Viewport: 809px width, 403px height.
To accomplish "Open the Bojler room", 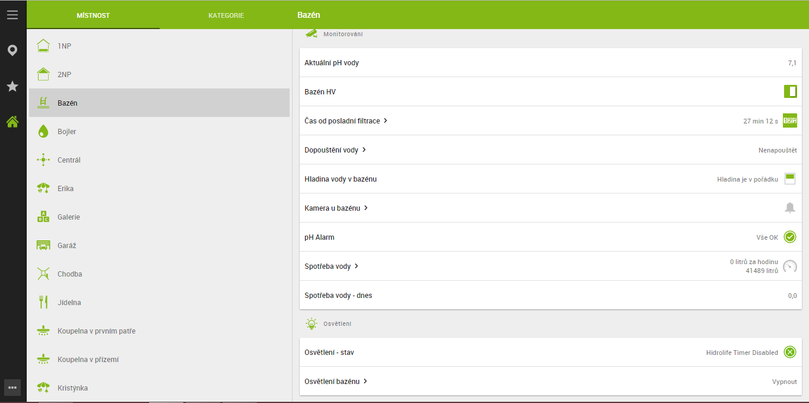I will pyautogui.click(x=66, y=132).
